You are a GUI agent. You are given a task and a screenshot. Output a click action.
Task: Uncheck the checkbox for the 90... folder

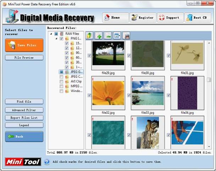(67, 53)
